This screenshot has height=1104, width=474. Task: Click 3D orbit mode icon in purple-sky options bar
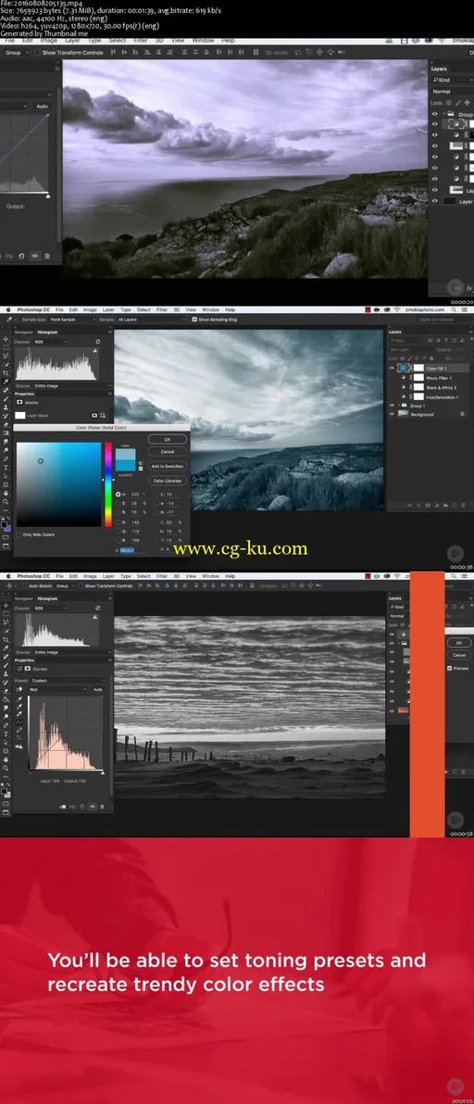(298, 52)
